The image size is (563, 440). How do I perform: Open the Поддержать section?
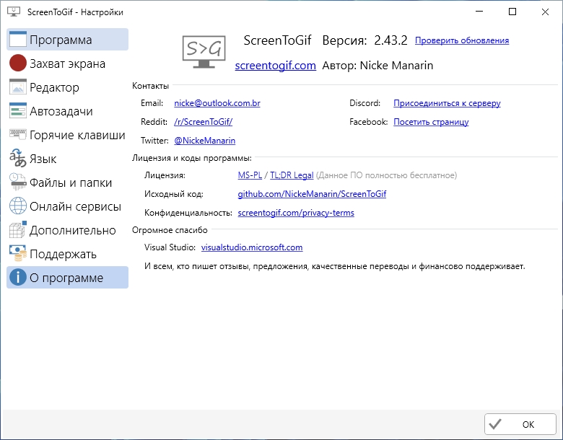68,254
